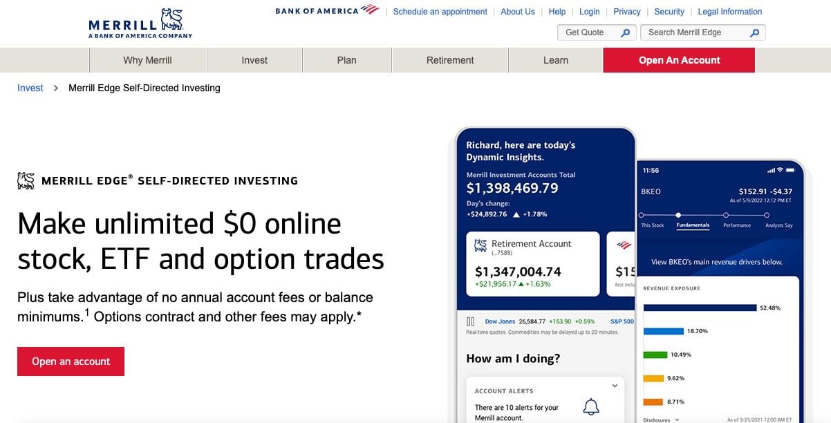The height and width of the screenshot is (423, 831).
Task: Select the This Stock tab in phone mockup
Action: point(653,225)
